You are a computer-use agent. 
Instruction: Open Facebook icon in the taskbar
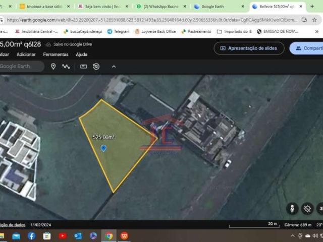31,235
